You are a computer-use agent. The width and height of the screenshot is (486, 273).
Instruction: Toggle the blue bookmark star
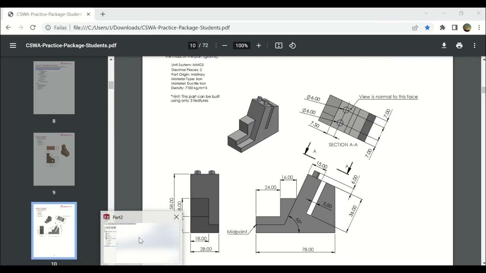point(427,28)
